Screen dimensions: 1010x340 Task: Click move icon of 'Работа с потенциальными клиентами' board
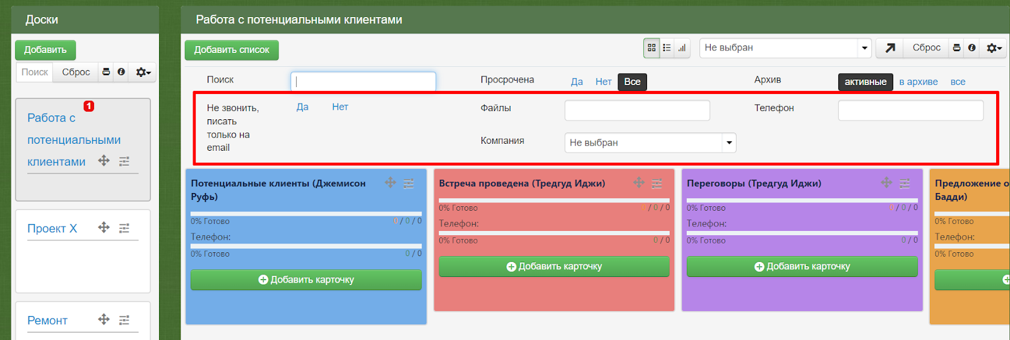tap(104, 161)
